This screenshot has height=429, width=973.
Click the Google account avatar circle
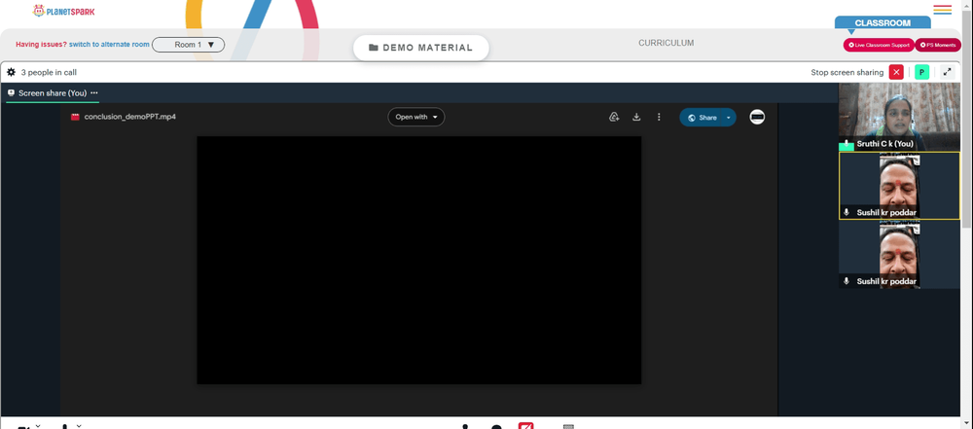757,117
